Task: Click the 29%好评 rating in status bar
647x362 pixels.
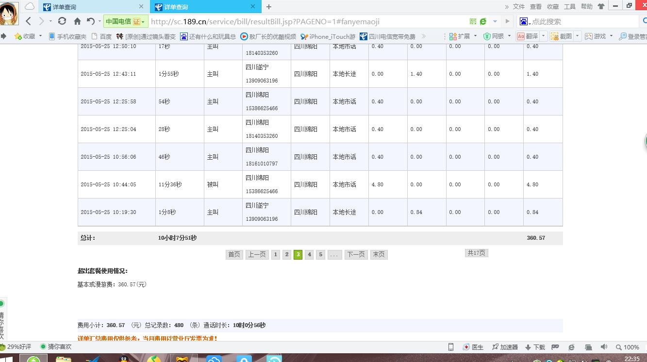Action: coord(16,347)
